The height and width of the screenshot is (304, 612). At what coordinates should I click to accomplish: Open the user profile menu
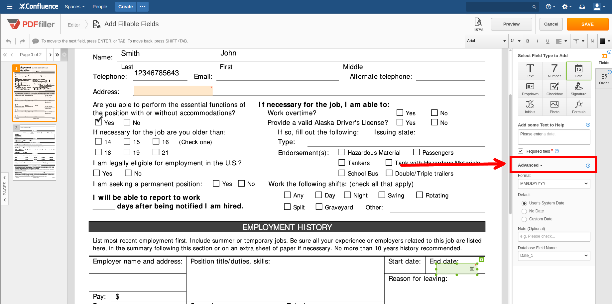click(x=599, y=7)
